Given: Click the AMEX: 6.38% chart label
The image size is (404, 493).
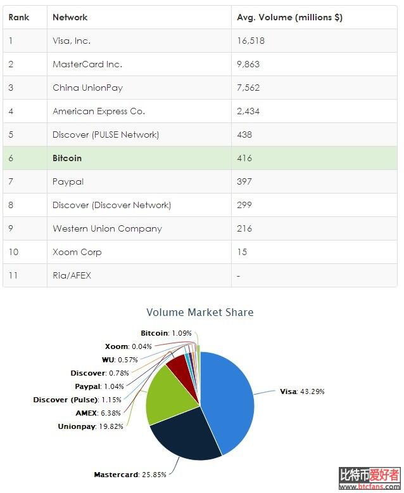Looking at the screenshot, I should click(98, 413).
